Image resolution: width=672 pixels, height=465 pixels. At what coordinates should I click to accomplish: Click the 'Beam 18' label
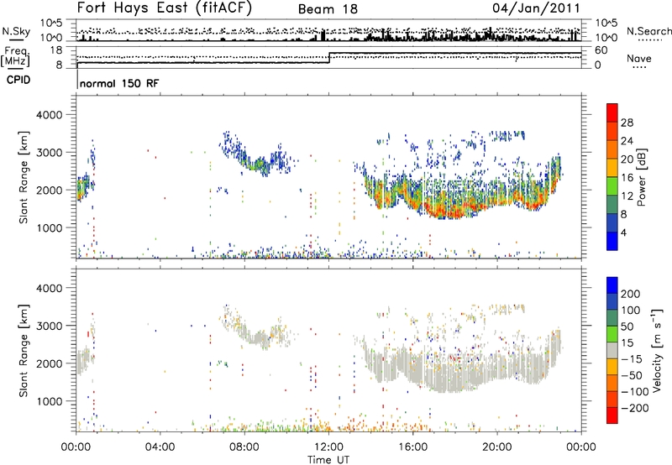click(x=328, y=9)
